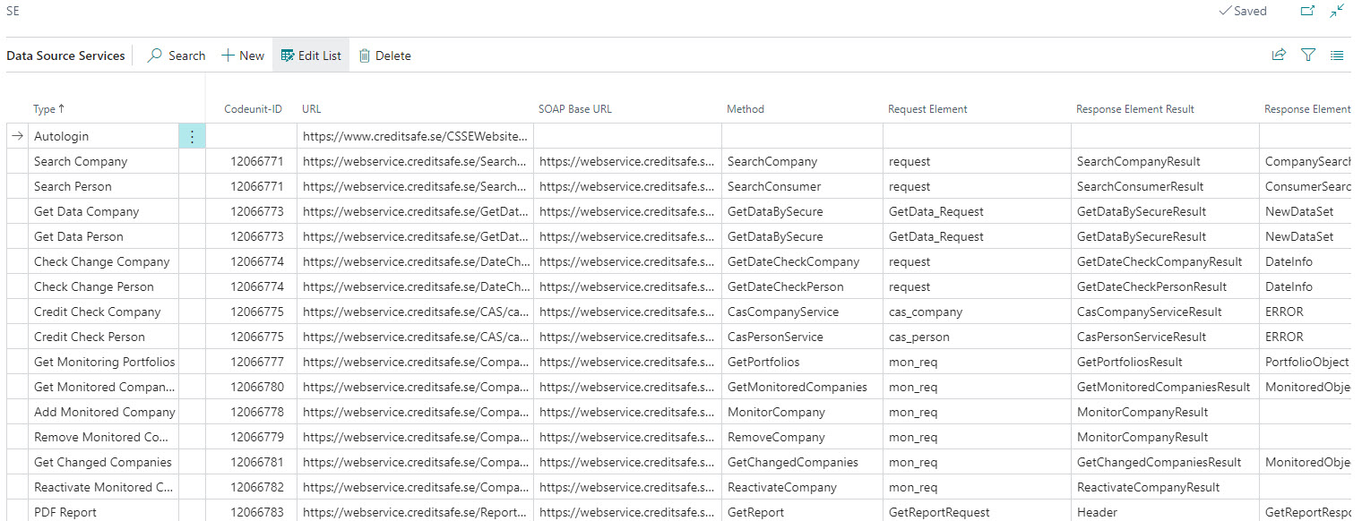Collapse the page with diagonal arrows icon
This screenshot has width=1362, height=521.
click(x=1337, y=12)
